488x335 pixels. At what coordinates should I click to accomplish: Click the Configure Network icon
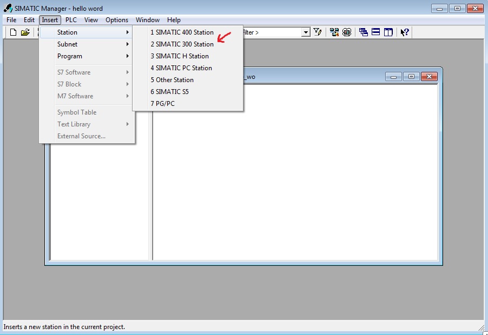pos(334,32)
